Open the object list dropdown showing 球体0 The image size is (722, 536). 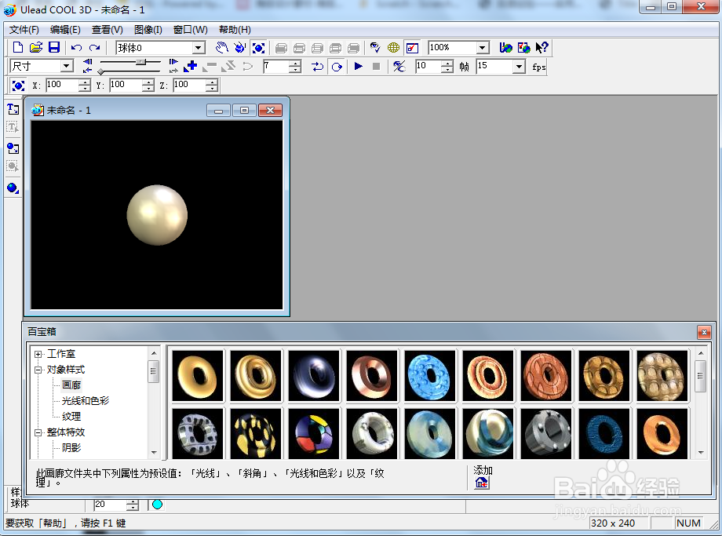click(199, 47)
